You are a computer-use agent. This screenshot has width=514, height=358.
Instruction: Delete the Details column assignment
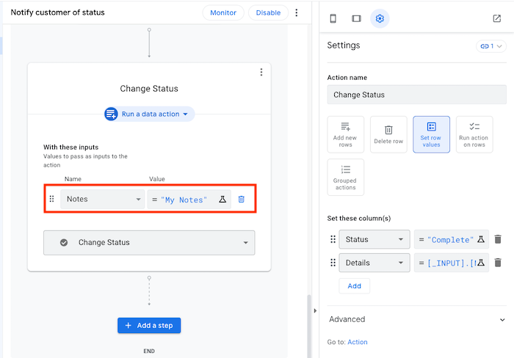[x=498, y=263]
